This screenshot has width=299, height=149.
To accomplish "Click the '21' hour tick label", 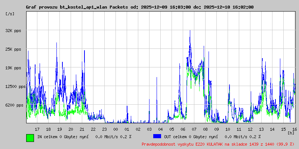I will coord(82,129).
